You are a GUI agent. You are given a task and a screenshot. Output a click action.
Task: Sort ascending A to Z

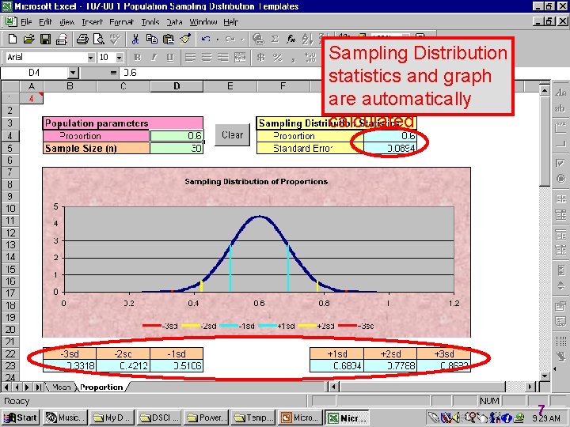click(307, 39)
